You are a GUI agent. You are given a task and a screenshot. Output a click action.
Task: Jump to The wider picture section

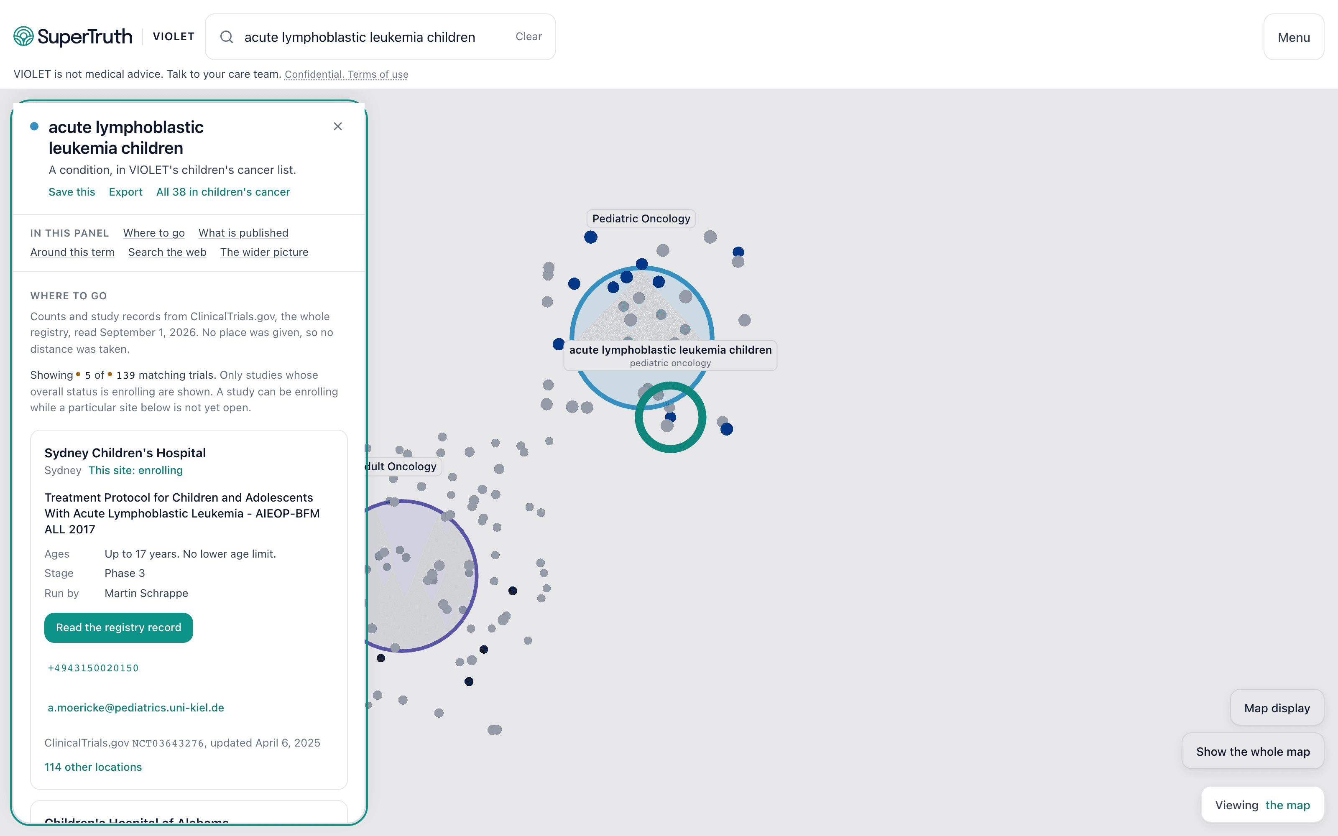point(264,252)
